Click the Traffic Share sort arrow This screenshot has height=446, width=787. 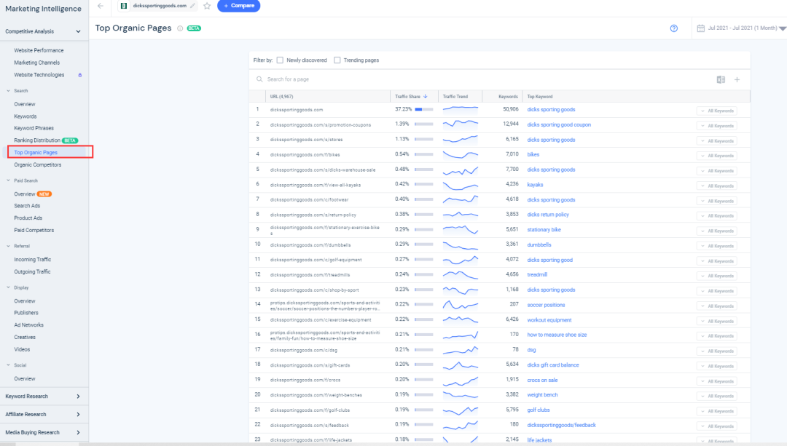coord(425,96)
